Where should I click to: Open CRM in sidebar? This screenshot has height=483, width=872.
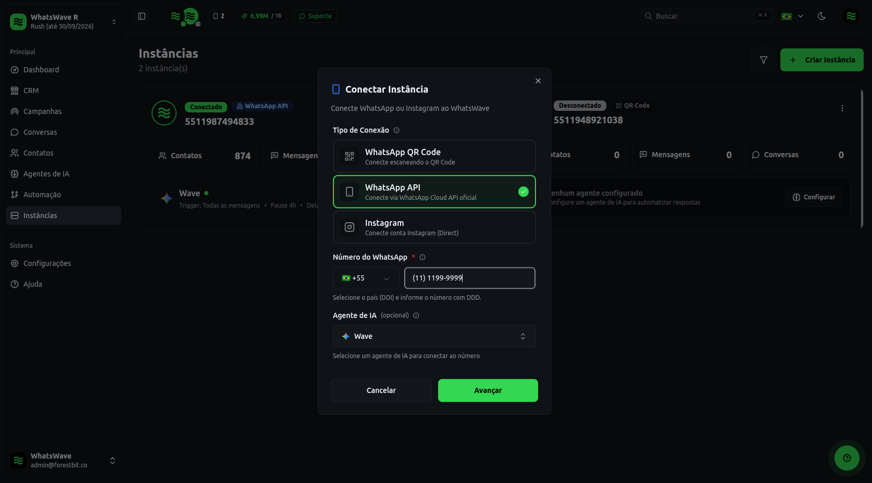tap(63, 91)
